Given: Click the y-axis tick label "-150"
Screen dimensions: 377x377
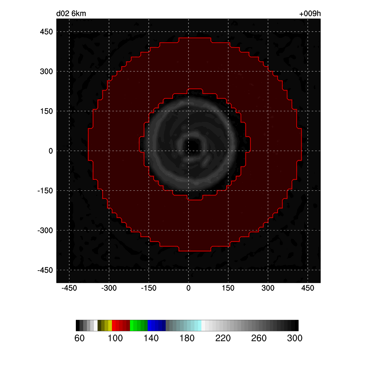Looking at the screenshot, I should tap(45, 191).
